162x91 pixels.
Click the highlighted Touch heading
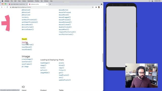click(x=24, y=39)
